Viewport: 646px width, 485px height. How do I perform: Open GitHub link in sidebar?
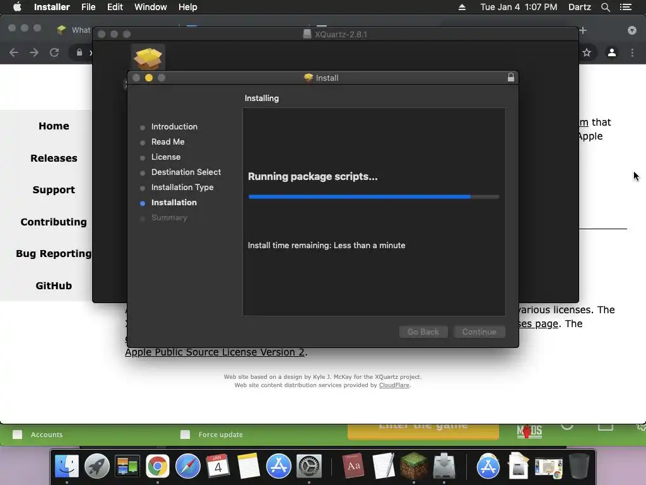[x=54, y=285]
